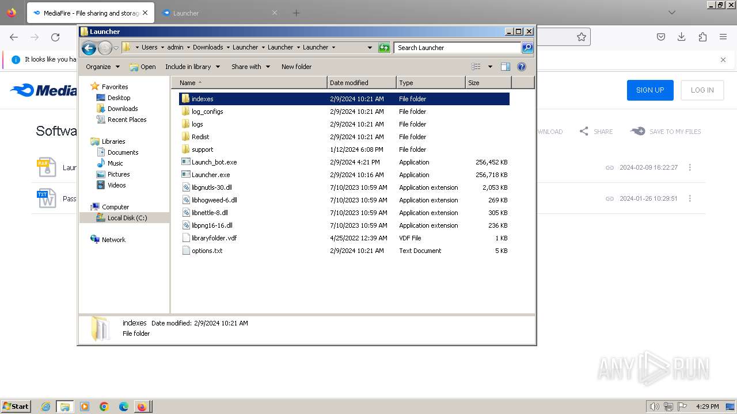Select Downloads in the navigation pane
Image resolution: width=737 pixels, height=414 pixels.
pyautogui.click(x=123, y=109)
